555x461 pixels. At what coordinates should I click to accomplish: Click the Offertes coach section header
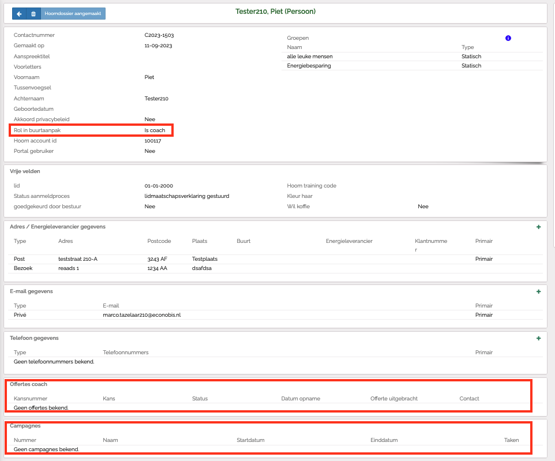click(x=29, y=384)
